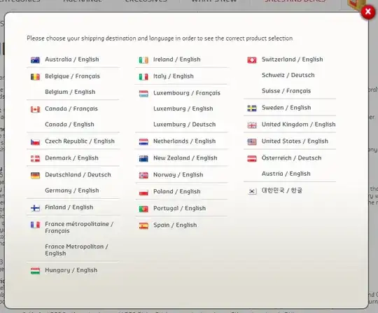Click the Austria flag icon
This screenshot has width=378, height=313.
click(252, 158)
